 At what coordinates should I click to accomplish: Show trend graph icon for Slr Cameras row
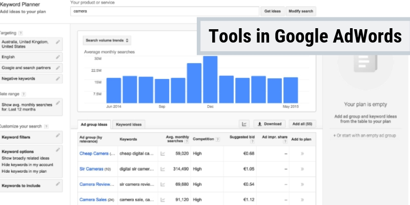click(x=163, y=169)
